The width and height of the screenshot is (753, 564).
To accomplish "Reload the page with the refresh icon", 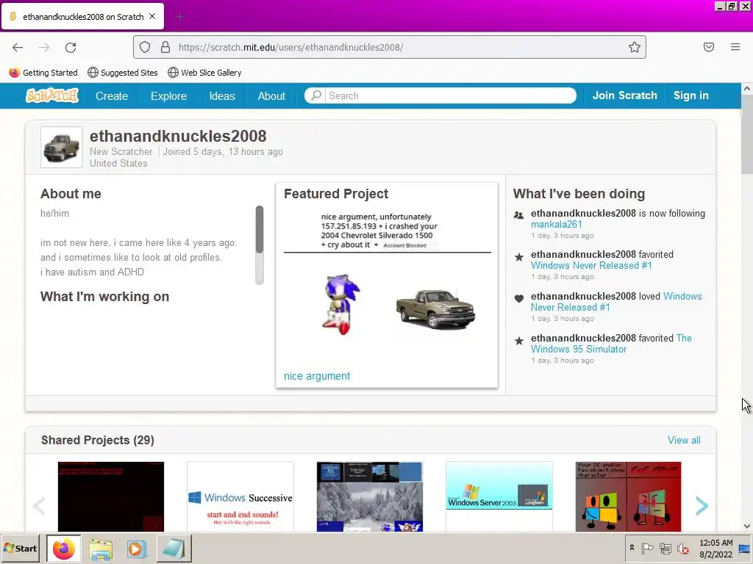I will coord(71,47).
